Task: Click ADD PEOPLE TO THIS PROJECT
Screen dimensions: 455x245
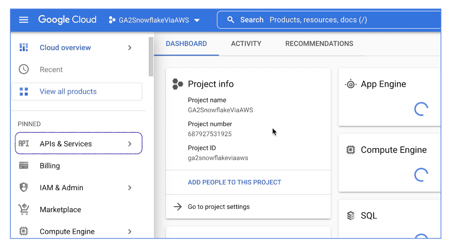Action: tap(234, 182)
